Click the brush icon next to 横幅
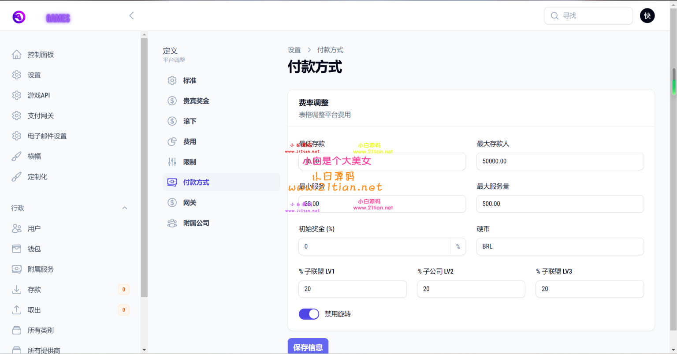 coord(17,157)
